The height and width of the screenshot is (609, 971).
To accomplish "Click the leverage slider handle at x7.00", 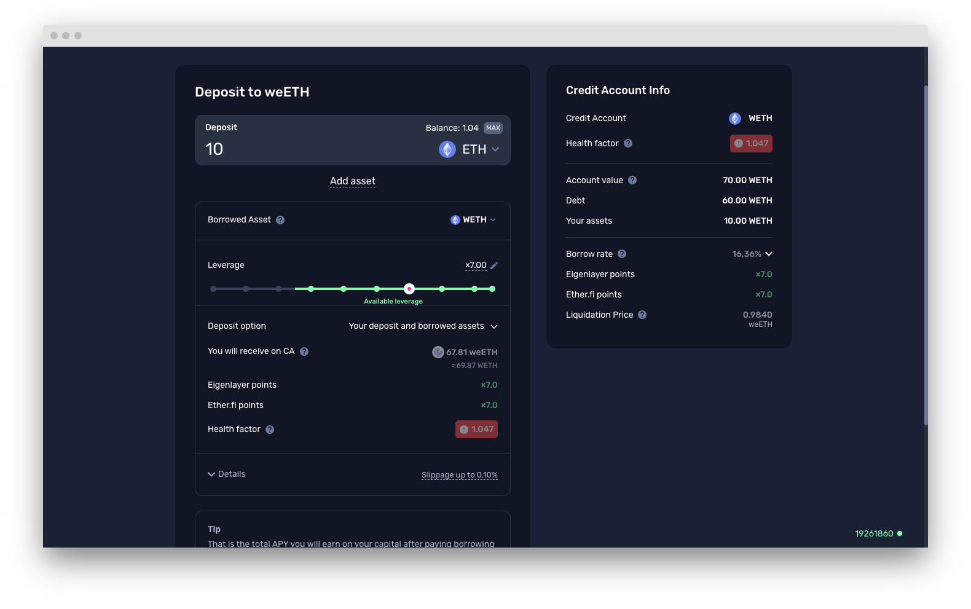I will pyautogui.click(x=409, y=289).
